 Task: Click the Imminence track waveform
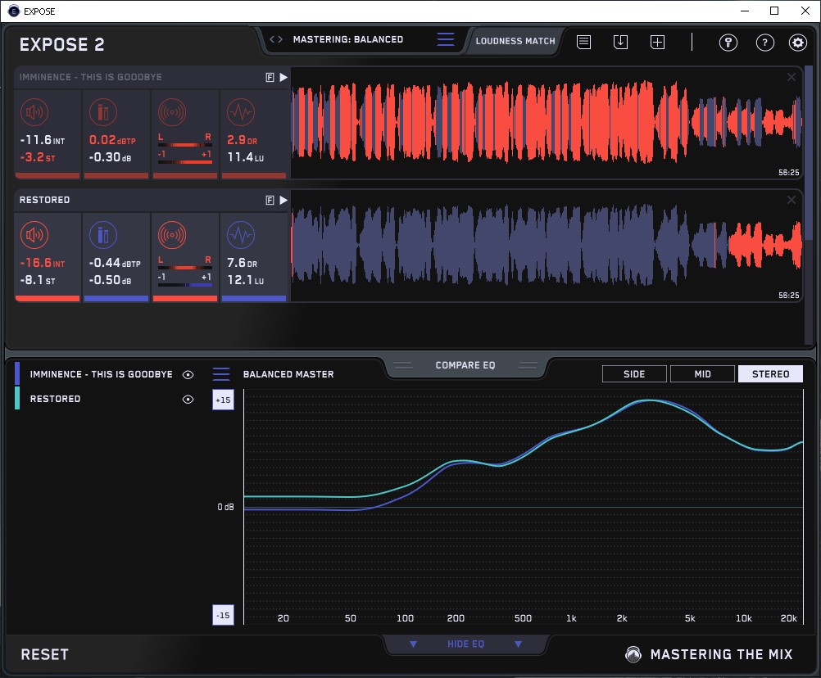tap(547, 123)
